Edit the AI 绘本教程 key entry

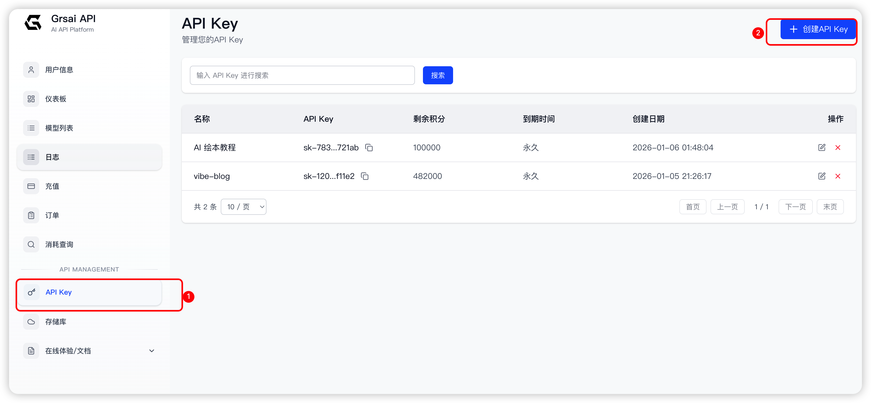click(822, 148)
